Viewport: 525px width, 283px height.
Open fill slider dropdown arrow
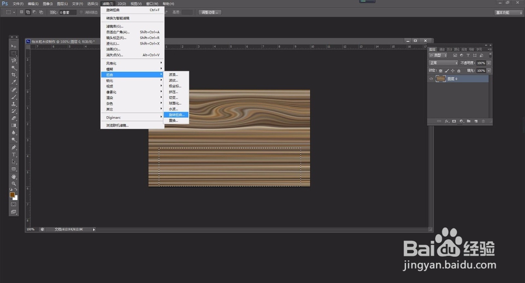tap(489, 71)
